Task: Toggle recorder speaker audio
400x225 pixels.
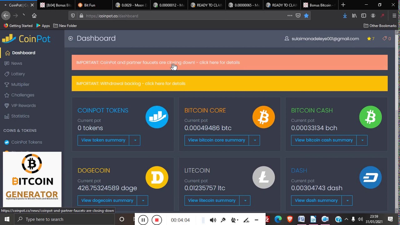Action: (x=213, y=220)
